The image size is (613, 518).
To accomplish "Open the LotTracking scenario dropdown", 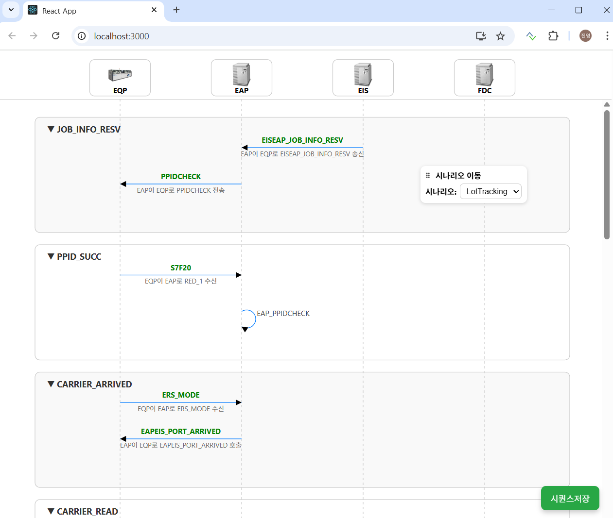I will 490,192.
